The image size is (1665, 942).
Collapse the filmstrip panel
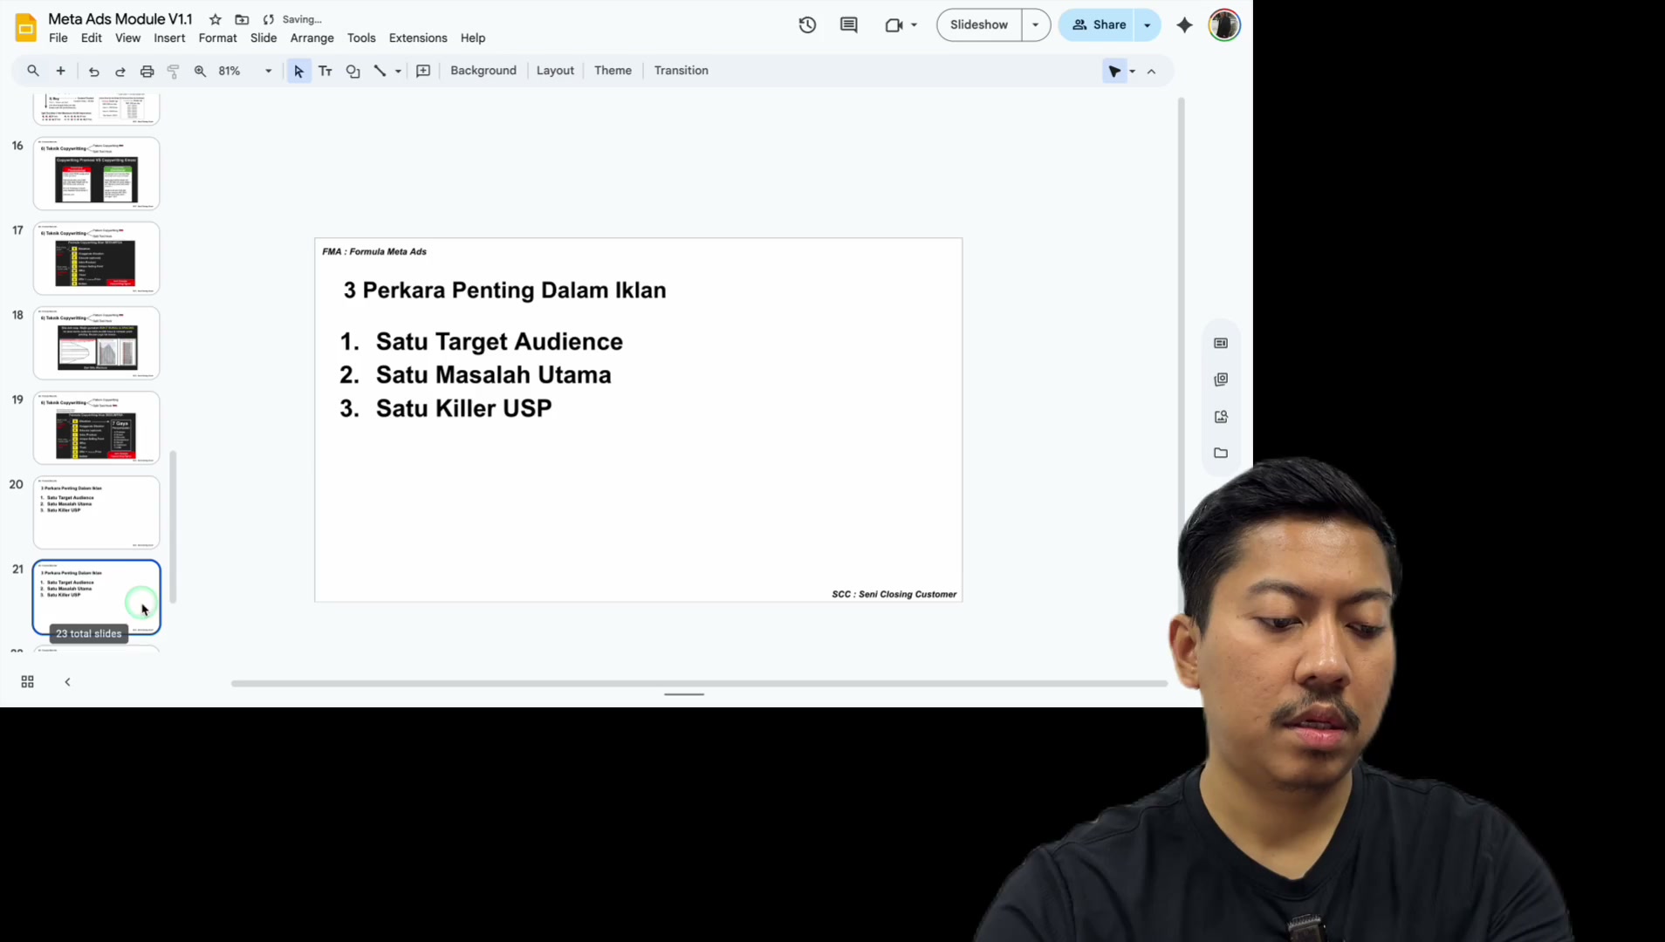pyautogui.click(x=67, y=682)
